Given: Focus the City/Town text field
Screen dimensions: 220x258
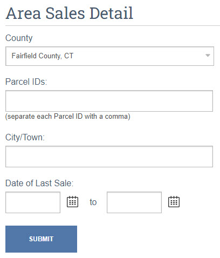Looking at the screenshot, I should [109, 157].
